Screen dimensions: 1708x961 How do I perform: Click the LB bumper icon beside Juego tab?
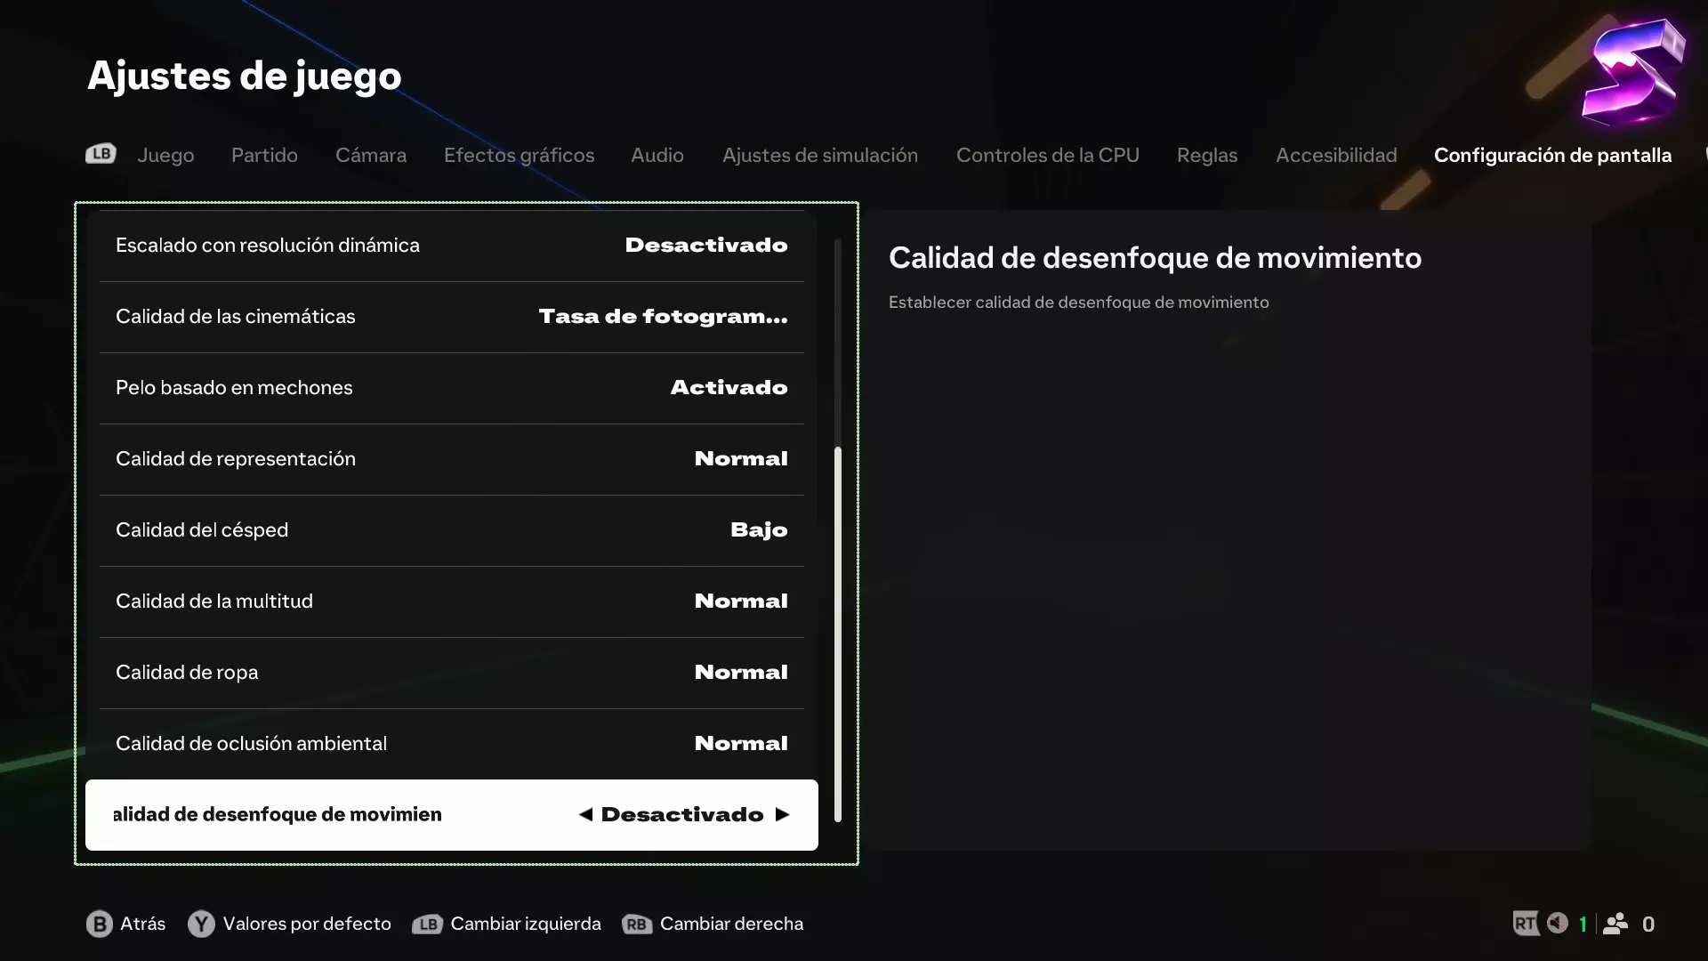pyautogui.click(x=101, y=154)
